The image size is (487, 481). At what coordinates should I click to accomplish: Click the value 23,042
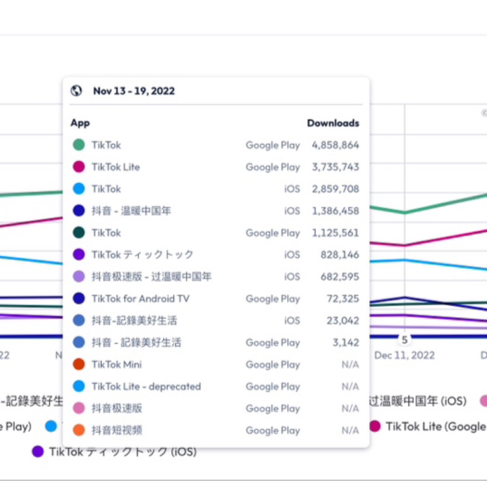coord(343,321)
